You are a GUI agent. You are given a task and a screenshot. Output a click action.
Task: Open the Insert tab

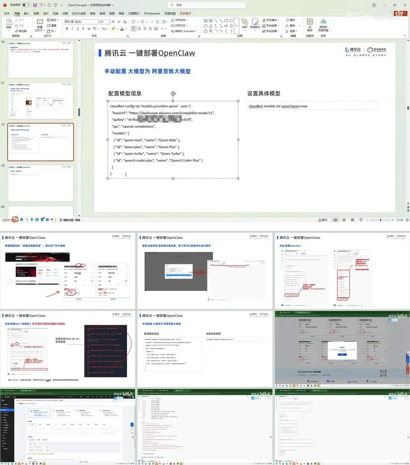coord(27,13)
